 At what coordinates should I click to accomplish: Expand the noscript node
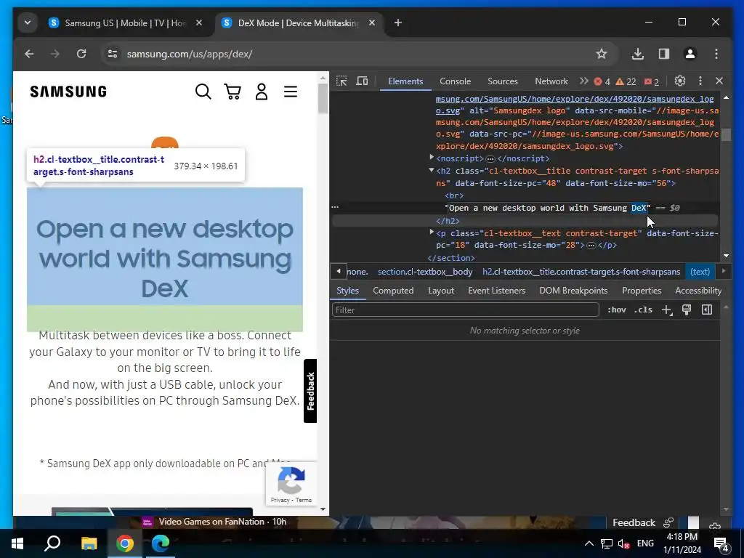click(432, 158)
